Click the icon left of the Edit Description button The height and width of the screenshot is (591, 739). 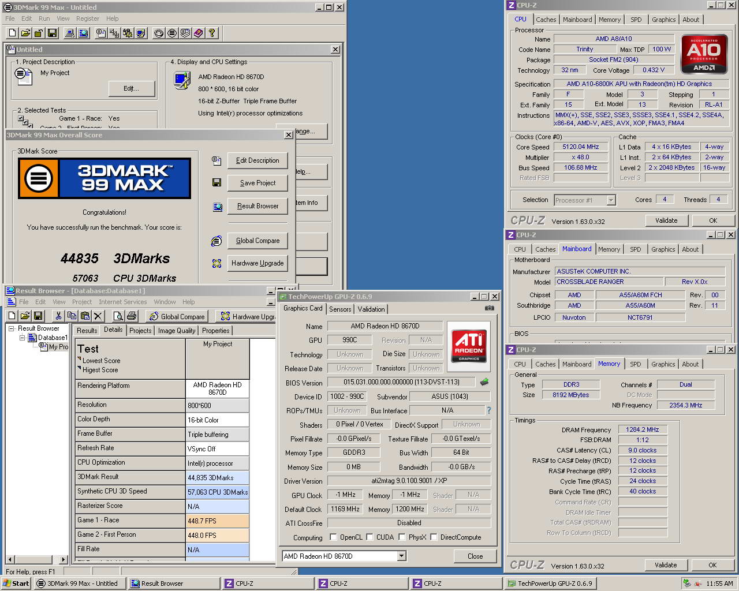tap(217, 160)
